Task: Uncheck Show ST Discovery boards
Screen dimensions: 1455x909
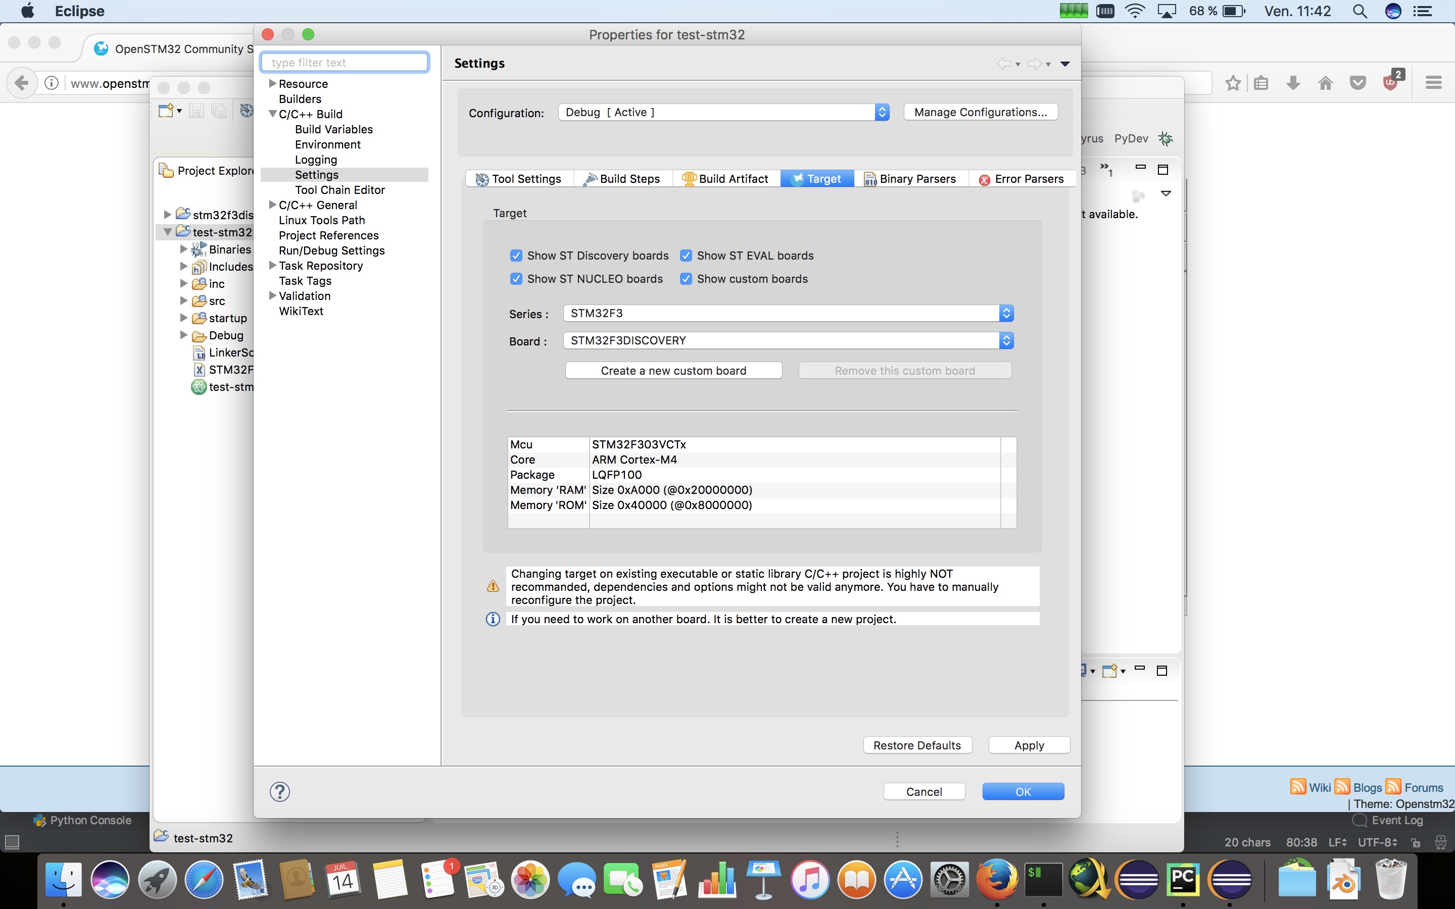Action: coord(516,256)
